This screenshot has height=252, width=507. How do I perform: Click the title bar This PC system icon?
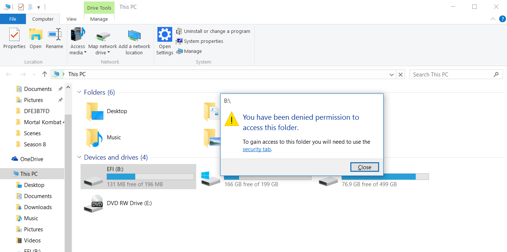click(x=7, y=7)
